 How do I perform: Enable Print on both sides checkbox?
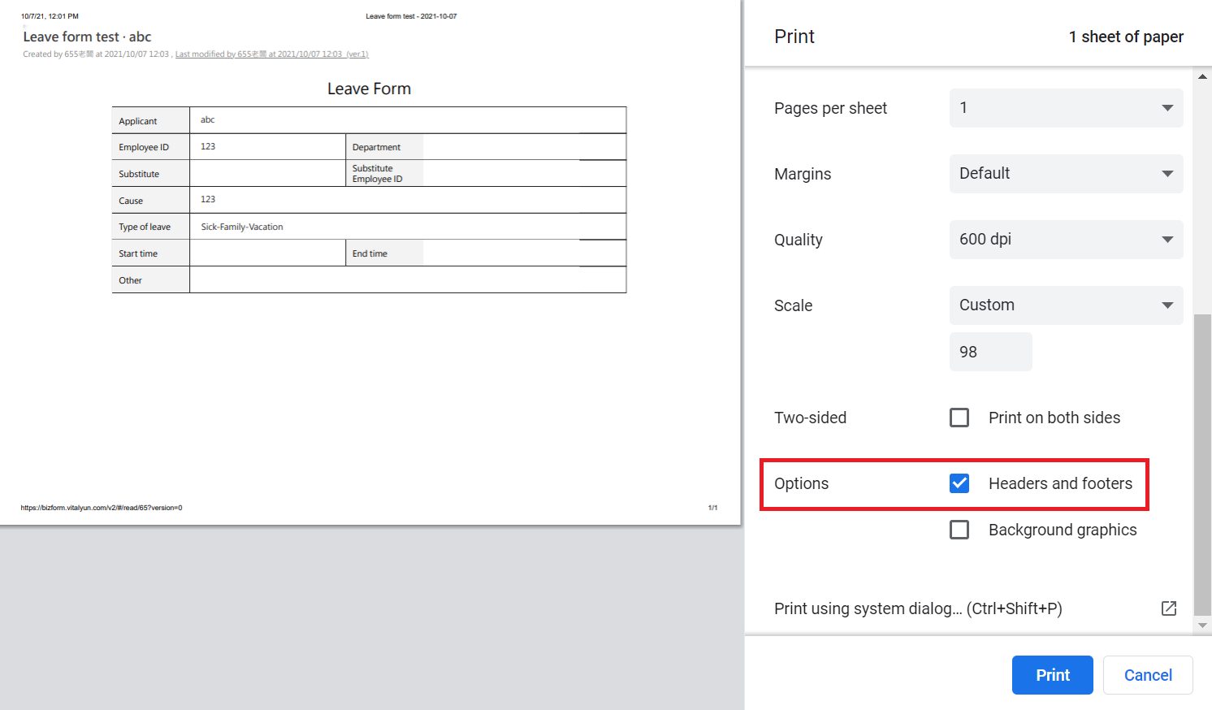(x=959, y=418)
